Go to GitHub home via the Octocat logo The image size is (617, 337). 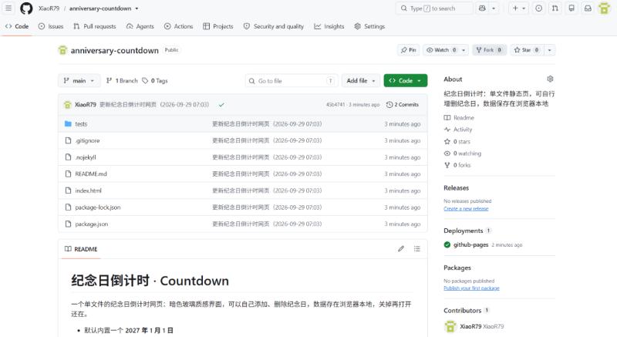pos(26,8)
